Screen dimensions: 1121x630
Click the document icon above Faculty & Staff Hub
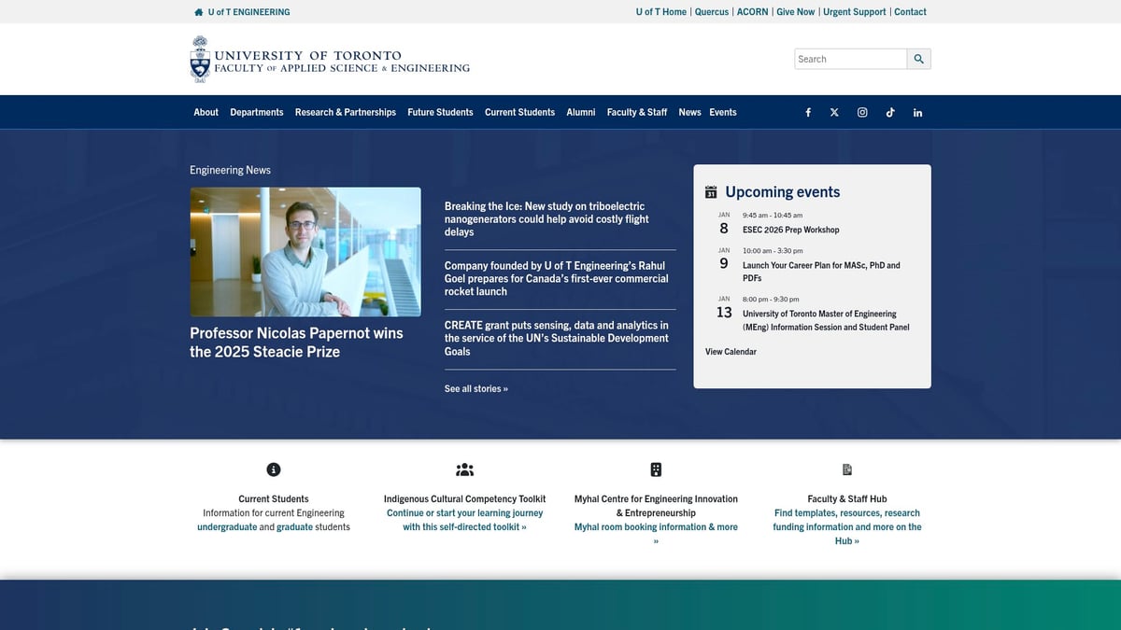click(x=847, y=469)
